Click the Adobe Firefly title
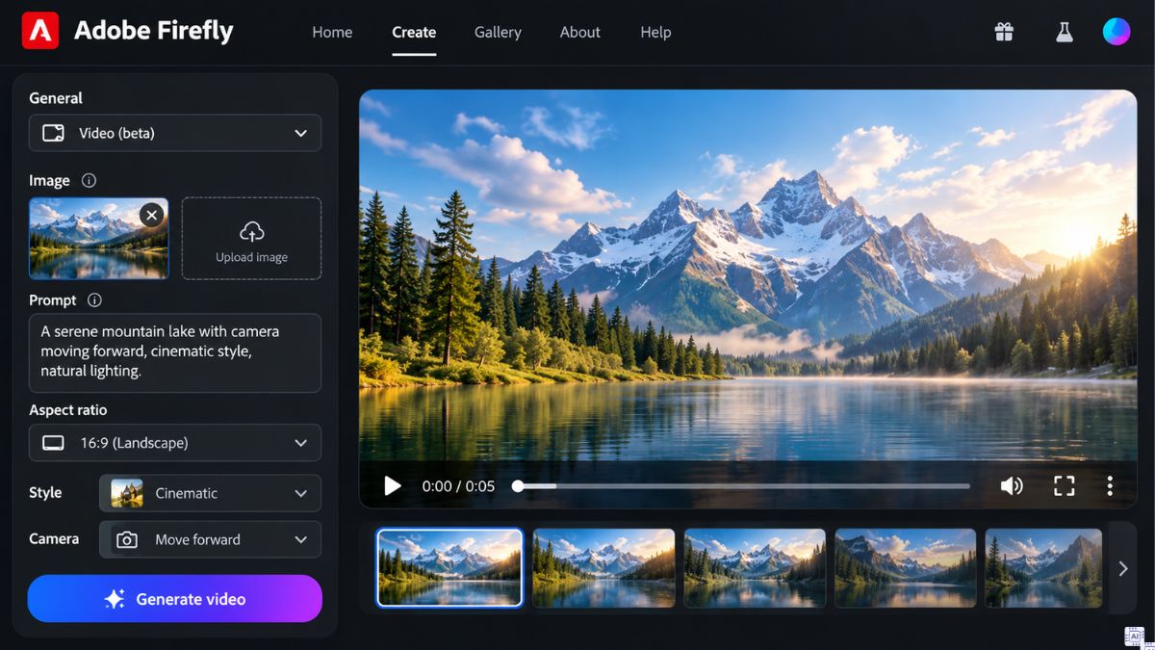The width and height of the screenshot is (1155, 650). click(x=154, y=31)
